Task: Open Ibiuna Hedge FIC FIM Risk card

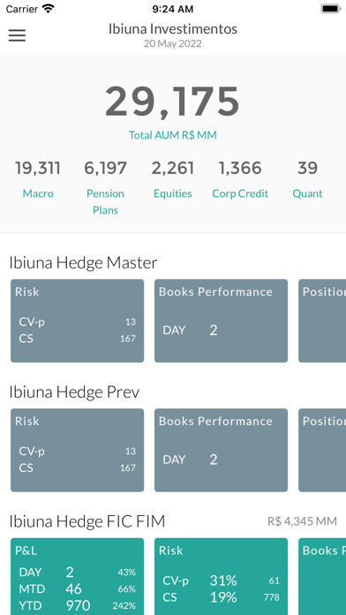Action: click(x=221, y=576)
